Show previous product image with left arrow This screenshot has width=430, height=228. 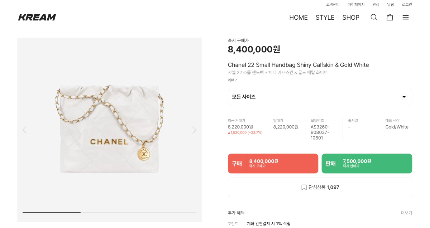[x=24, y=130]
